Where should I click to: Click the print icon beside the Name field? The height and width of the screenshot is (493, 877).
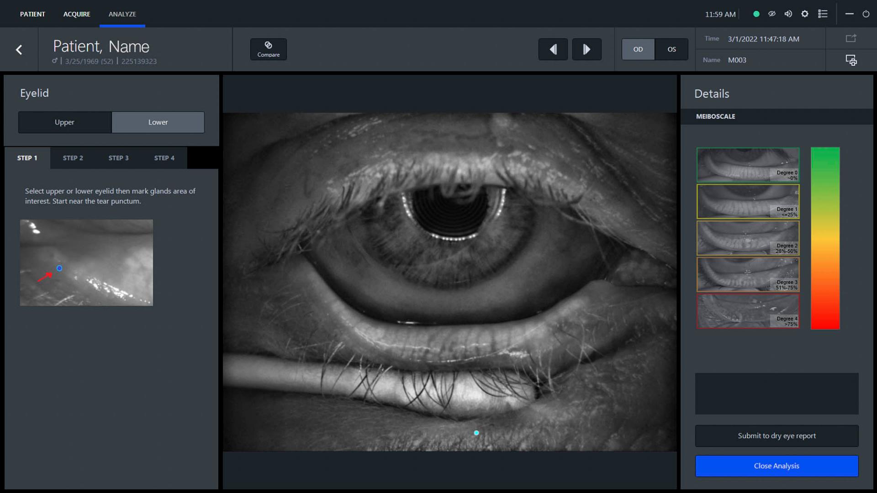(851, 60)
